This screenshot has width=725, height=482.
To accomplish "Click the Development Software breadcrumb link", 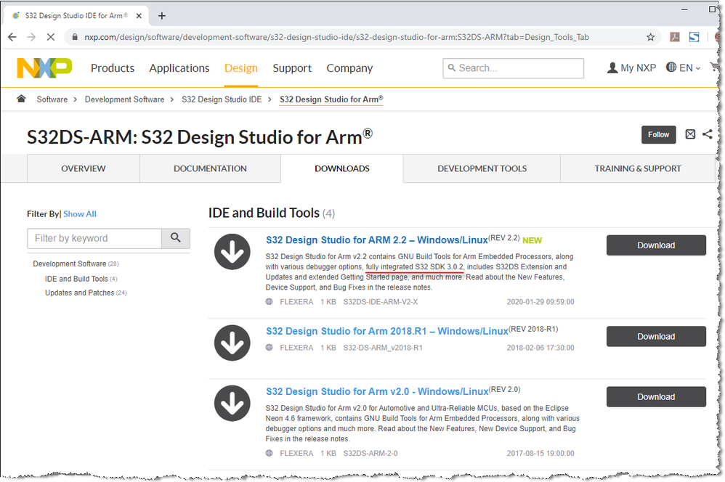I will (124, 99).
